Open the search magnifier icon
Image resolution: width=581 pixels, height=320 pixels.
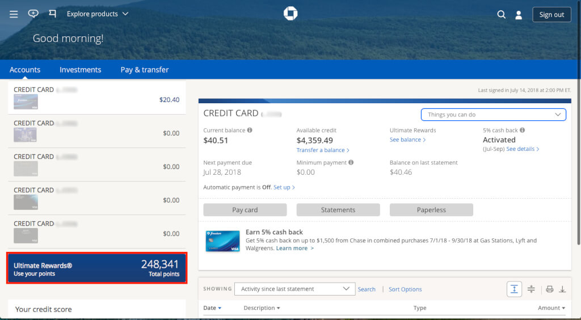(x=501, y=14)
